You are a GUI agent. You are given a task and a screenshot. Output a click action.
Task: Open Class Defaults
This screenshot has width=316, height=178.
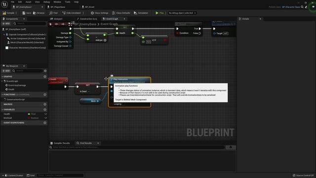[x=121, y=13]
